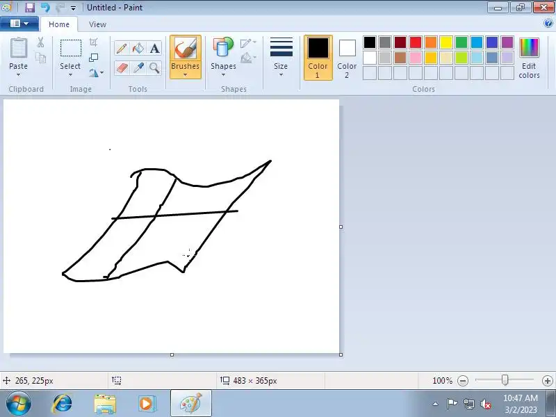This screenshot has width=556, height=417.
Task: Expand the Paste dropdown arrow
Action: (19, 75)
